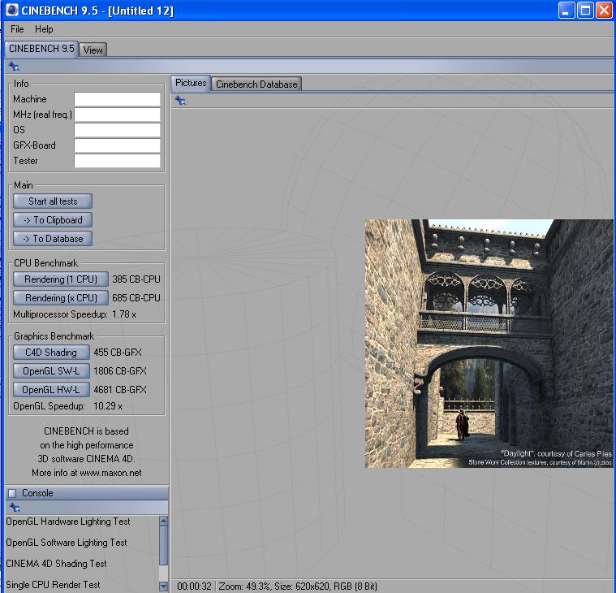Screen dimensions: 616x593
Task: Click the pin icon under the Pictures tab
Action: [x=180, y=101]
